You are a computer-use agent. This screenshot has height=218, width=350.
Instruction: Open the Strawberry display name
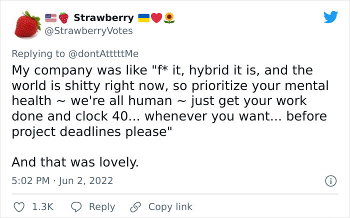point(104,18)
